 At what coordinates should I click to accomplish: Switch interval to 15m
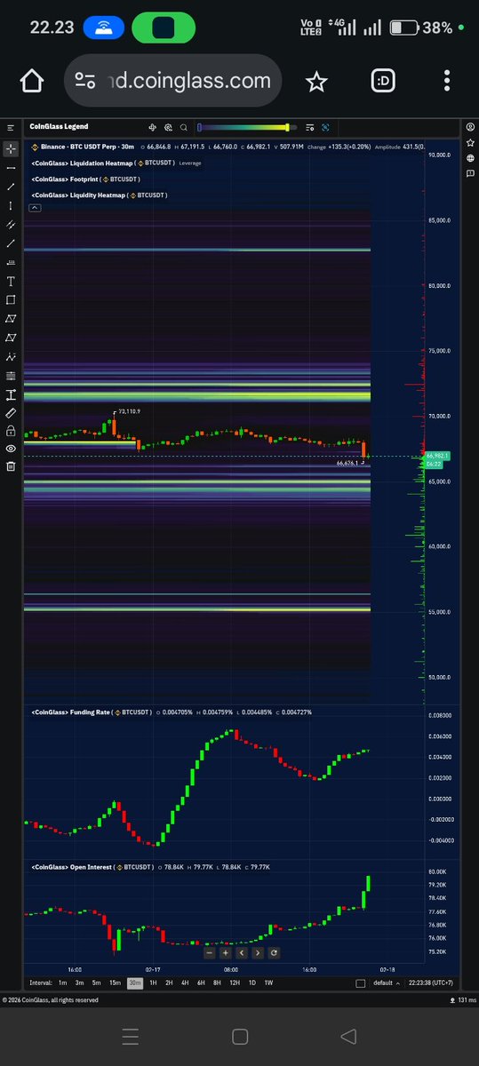115,983
